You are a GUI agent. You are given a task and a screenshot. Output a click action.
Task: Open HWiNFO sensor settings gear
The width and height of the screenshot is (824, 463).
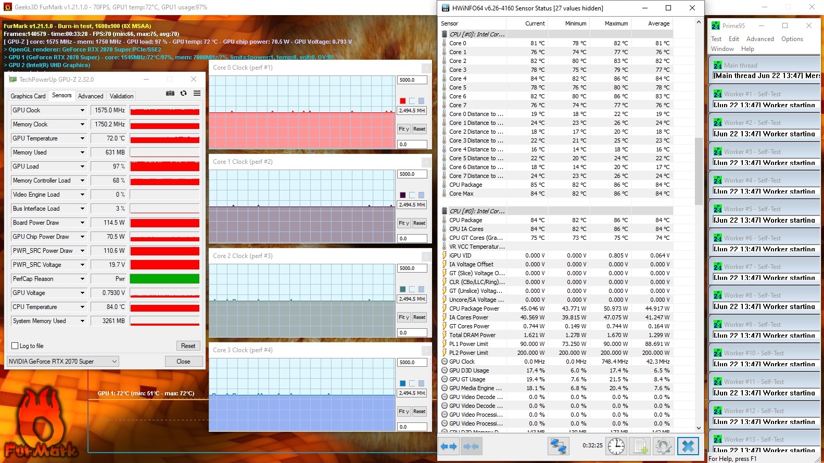(663, 446)
